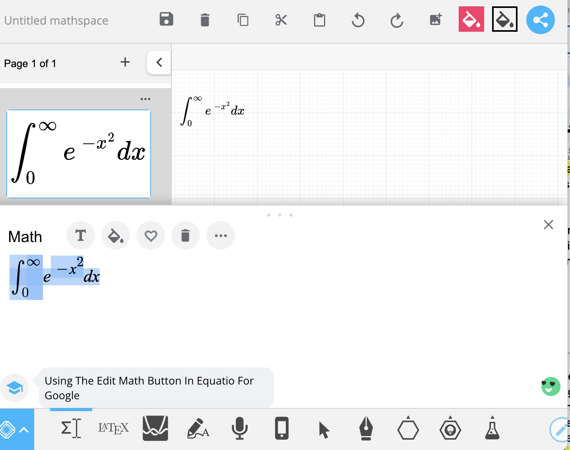The image size is (570, 450).
Task: Open the page thumbnail three-dot menu
Action: (x=145, y=99)
